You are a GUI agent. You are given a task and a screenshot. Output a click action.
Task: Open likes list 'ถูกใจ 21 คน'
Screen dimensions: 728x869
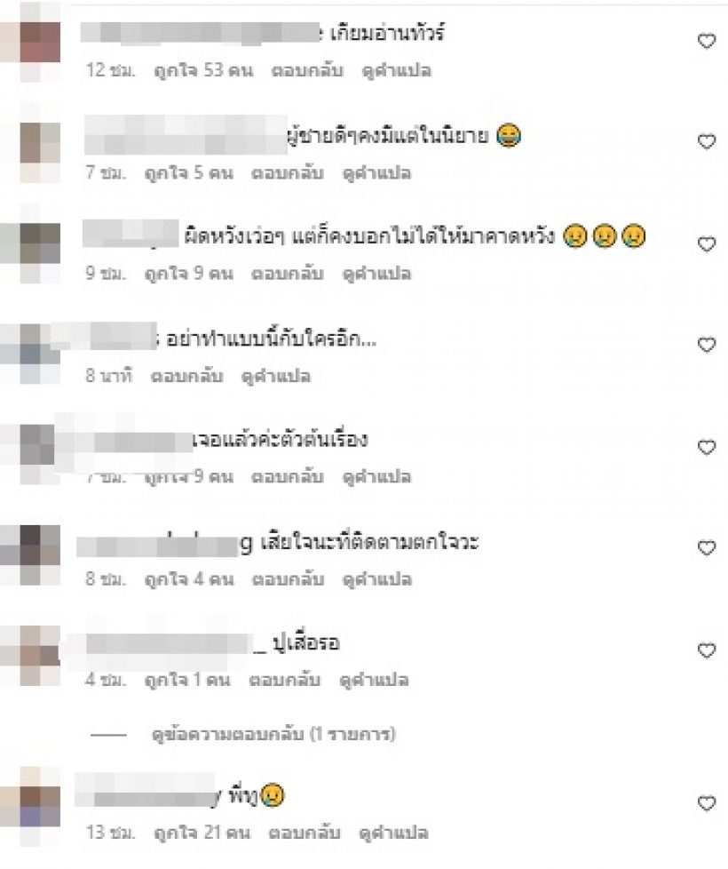[202, 833]
